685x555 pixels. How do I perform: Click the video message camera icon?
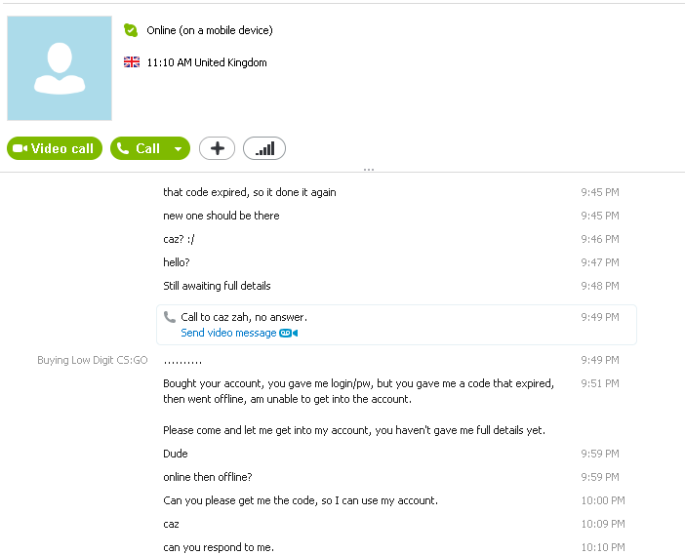point(288,334)
